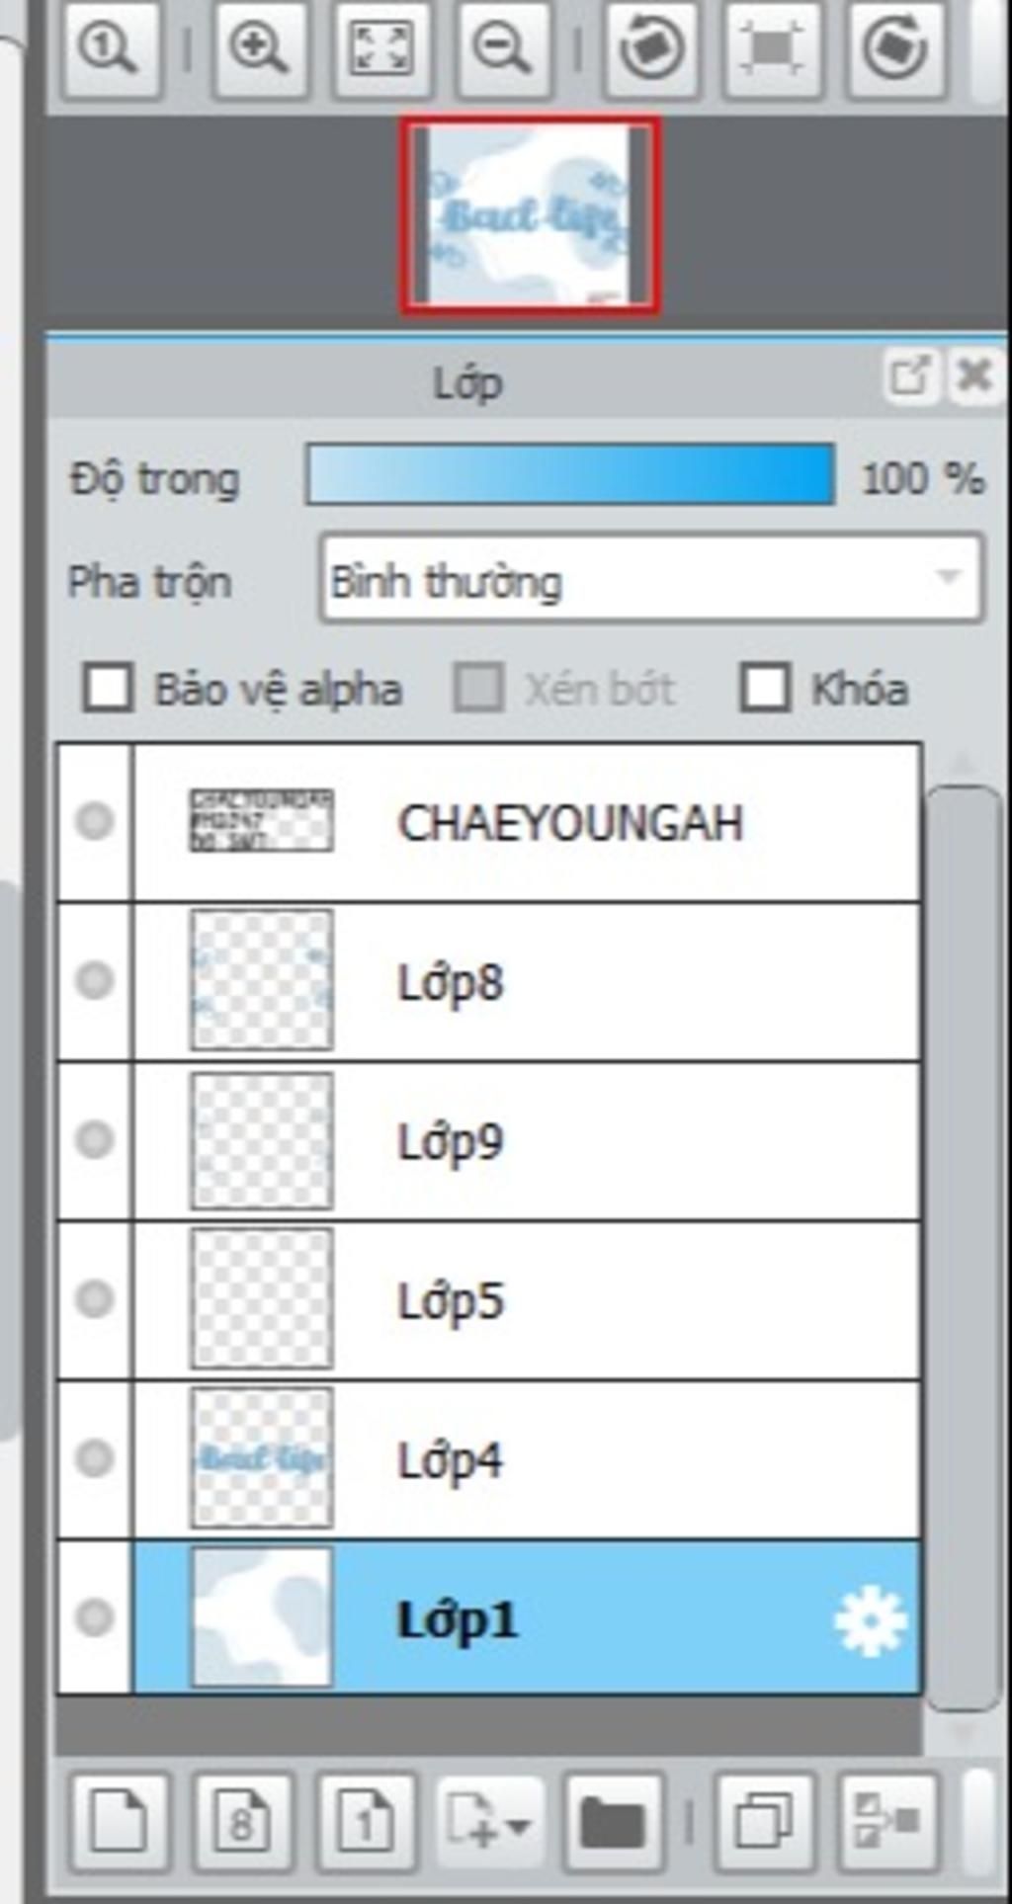Add a new 8-bit layer

[x=241, y=1821]
